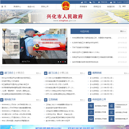Open video news dated 2019年6月19日
This screenshot has width=129, height=129.
click(101, 88)
